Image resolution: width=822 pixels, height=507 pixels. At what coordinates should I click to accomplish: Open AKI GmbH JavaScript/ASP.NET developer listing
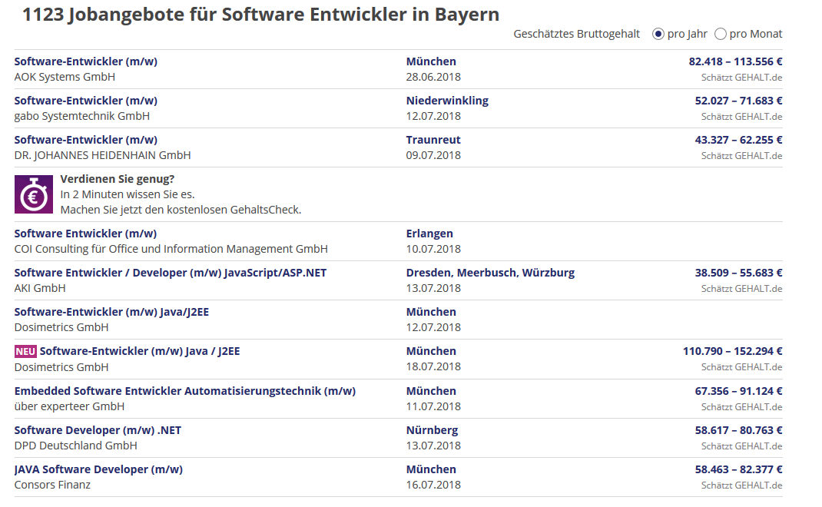pos(171,273)
